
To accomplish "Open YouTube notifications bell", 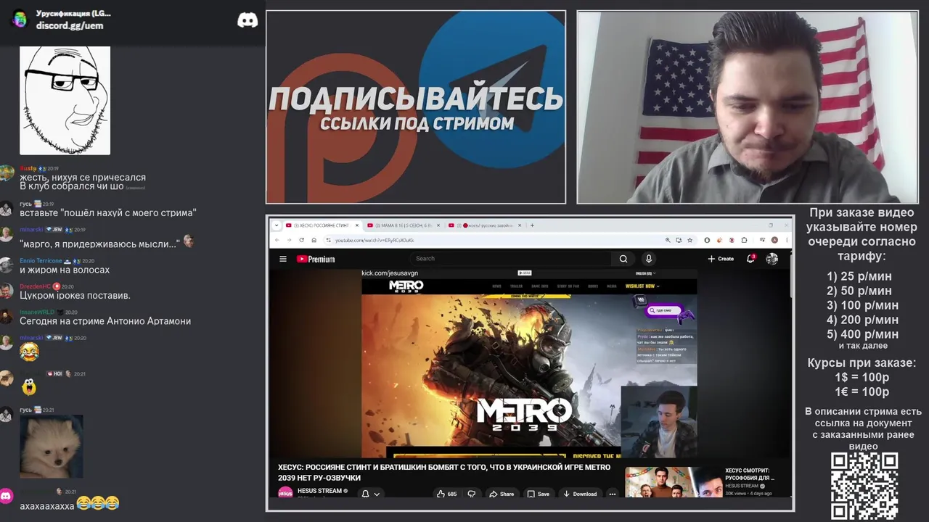I will click(750, 259).
